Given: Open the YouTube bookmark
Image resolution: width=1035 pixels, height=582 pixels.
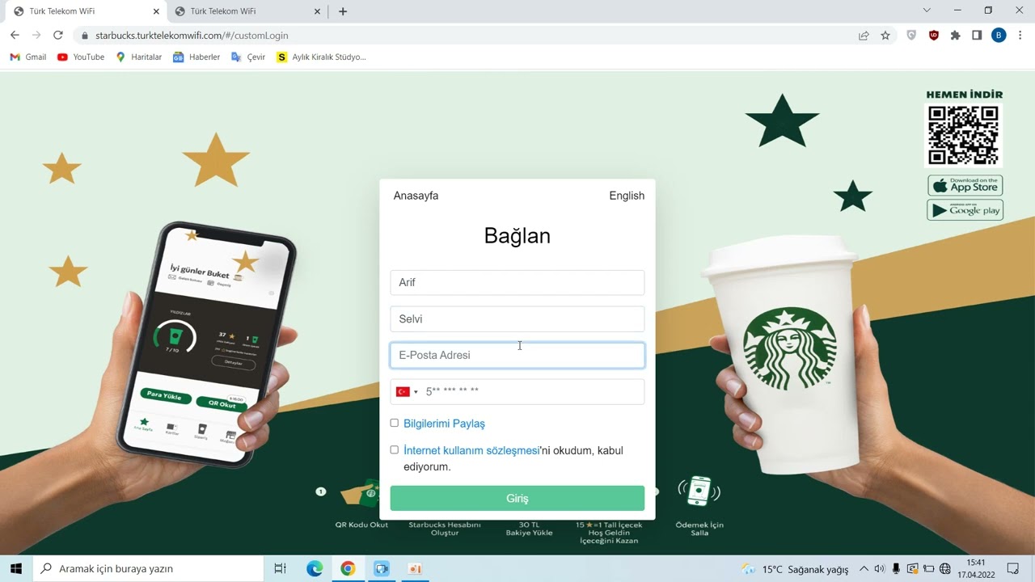Looking at the screenshot, I should tap(81, 57).
